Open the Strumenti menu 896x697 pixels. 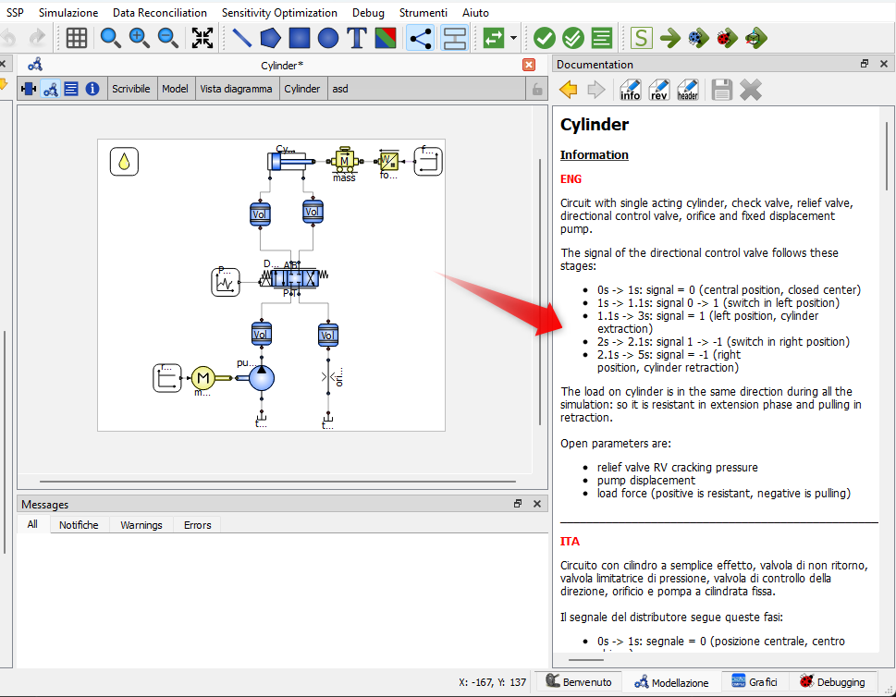(423, 13)
